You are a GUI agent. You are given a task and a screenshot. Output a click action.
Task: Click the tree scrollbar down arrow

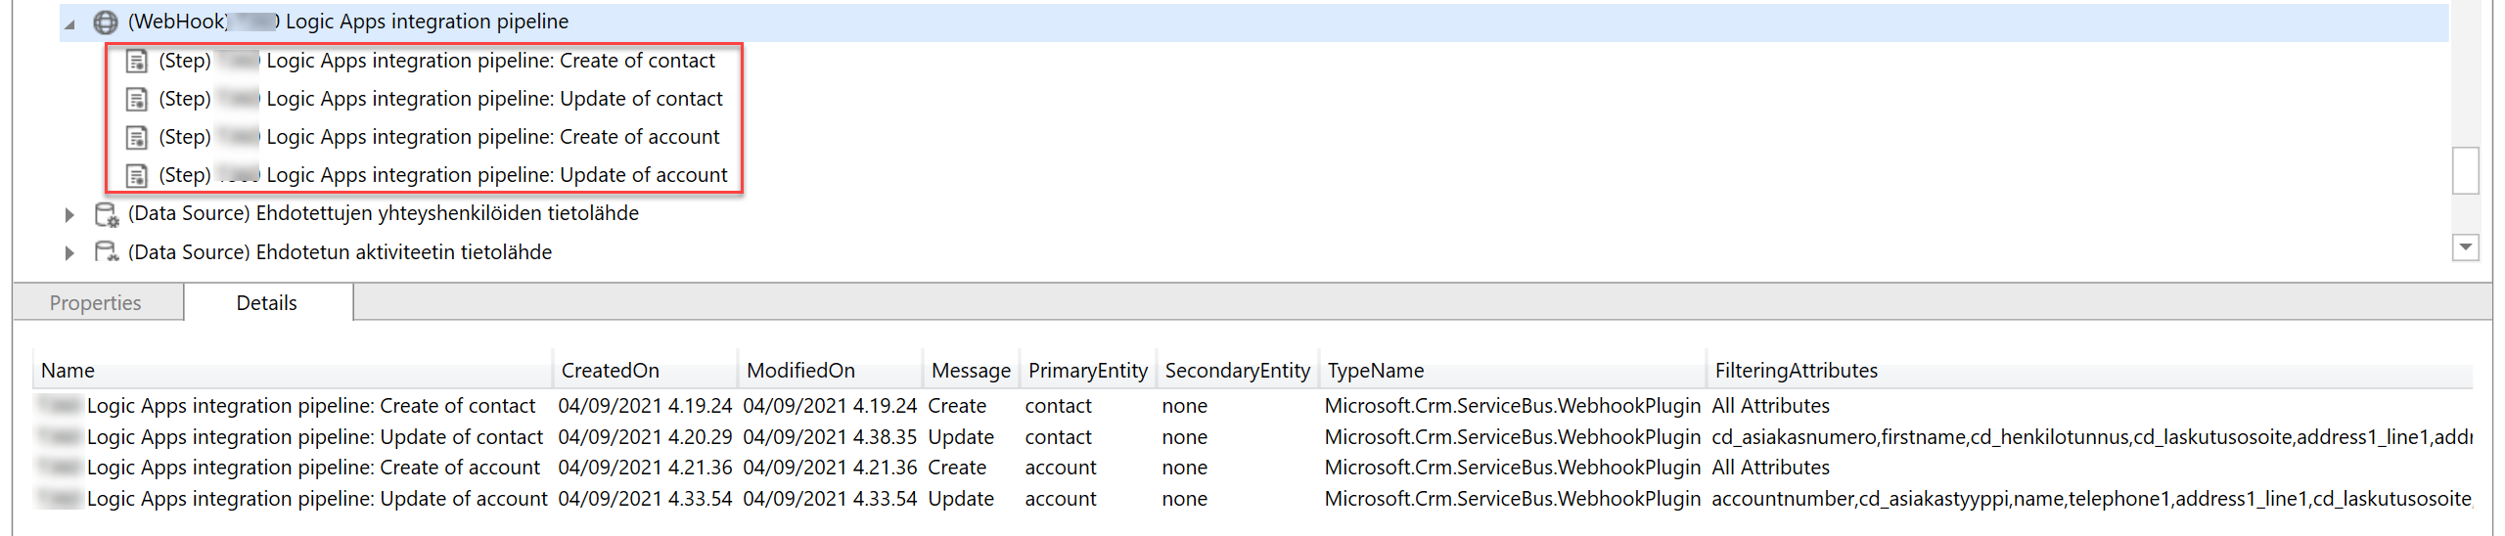point(2465,247)
